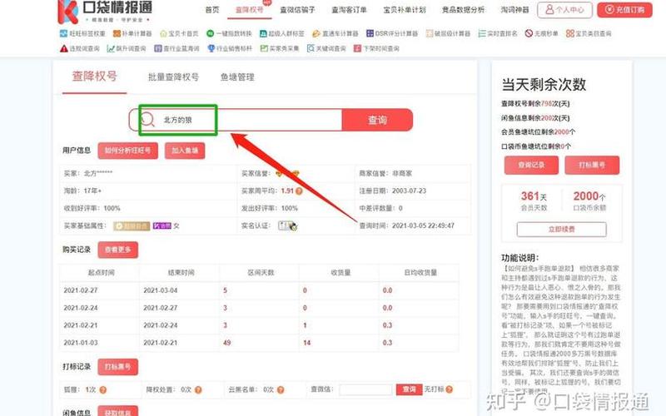Screen dimensions: 666x416
Task: Click the 充值订购 button
Action: pyautogui.click(x=624, y=10)
